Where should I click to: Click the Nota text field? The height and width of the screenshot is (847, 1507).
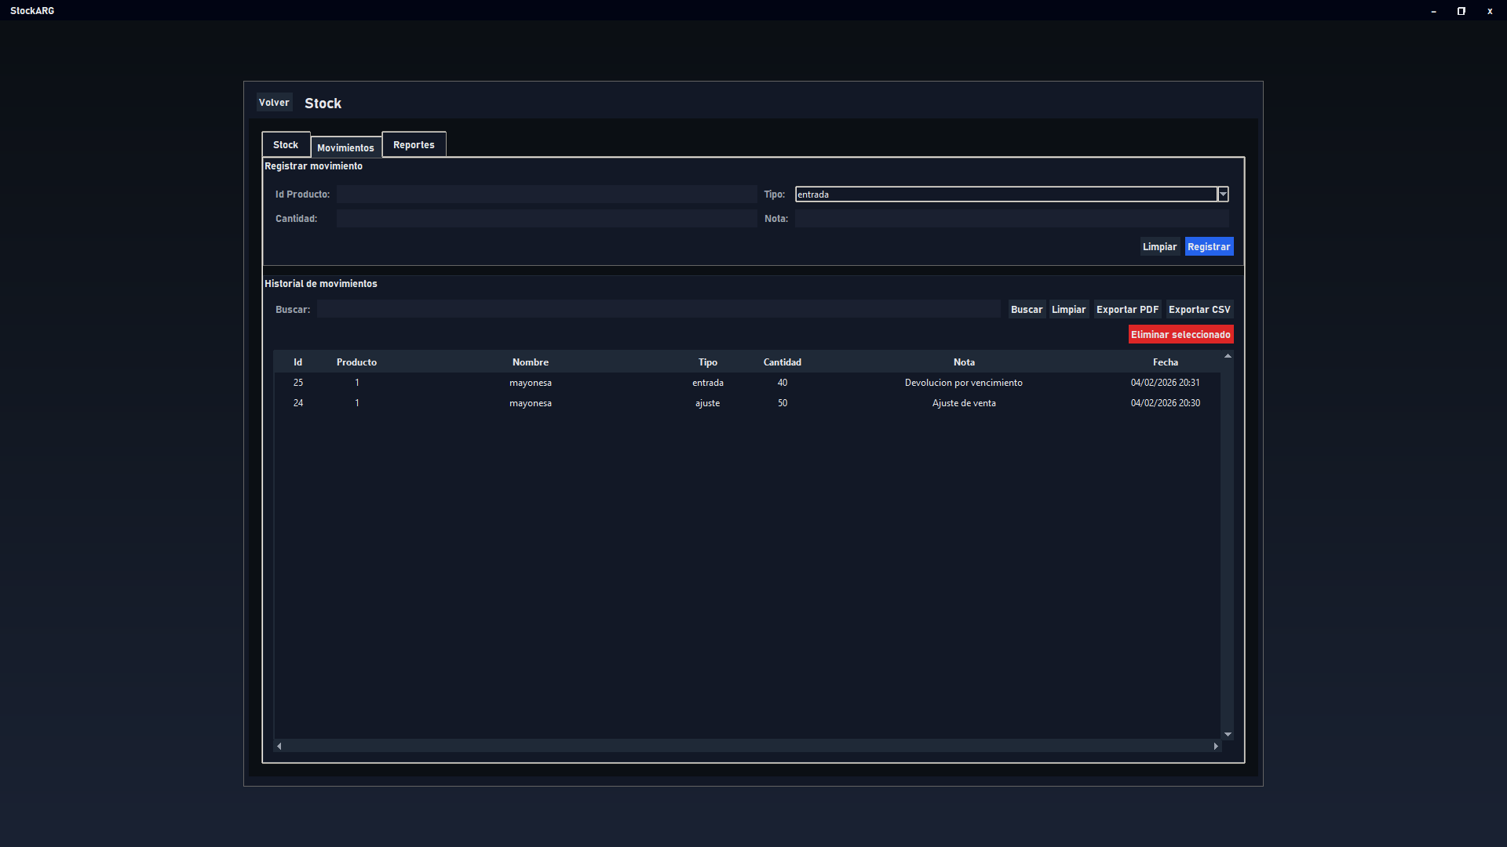[1011, 219]
